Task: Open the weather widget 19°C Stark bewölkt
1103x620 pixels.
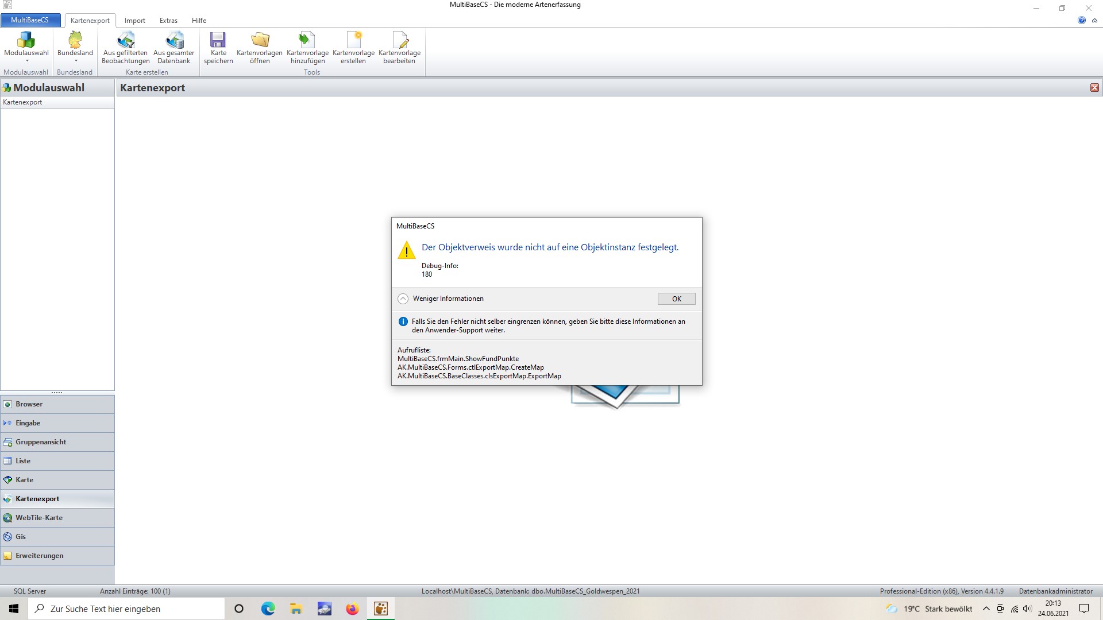Action: tap(929, 609)
